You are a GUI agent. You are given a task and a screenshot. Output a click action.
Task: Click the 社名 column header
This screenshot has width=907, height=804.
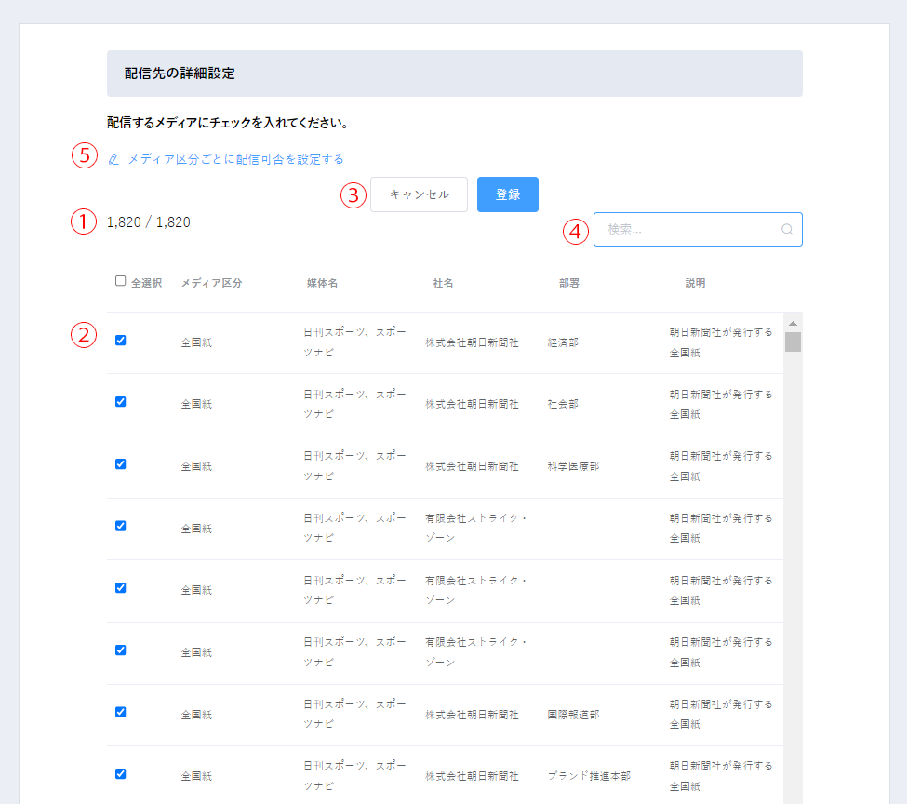(x=443, y=283)
